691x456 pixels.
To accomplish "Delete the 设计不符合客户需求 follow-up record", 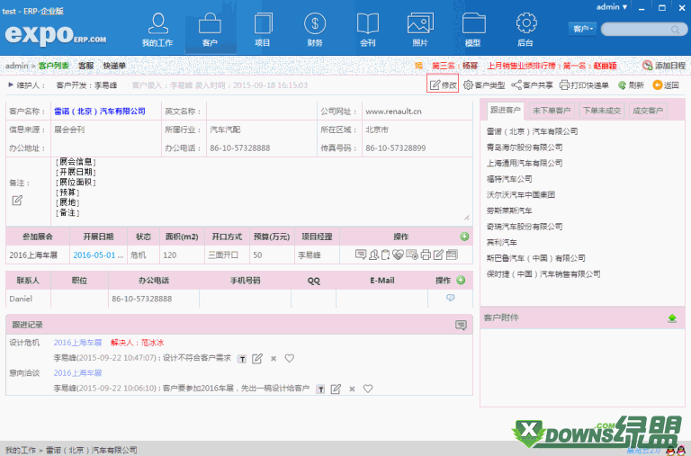I will [x=274, y=359].
